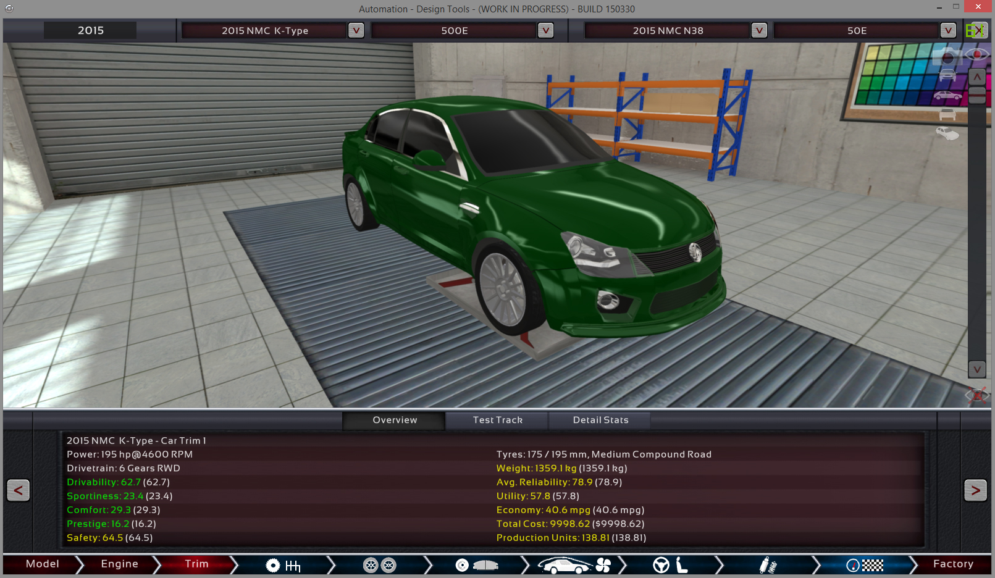
Task: Switch to angled perspective car view icon
Action: point(947,133)
